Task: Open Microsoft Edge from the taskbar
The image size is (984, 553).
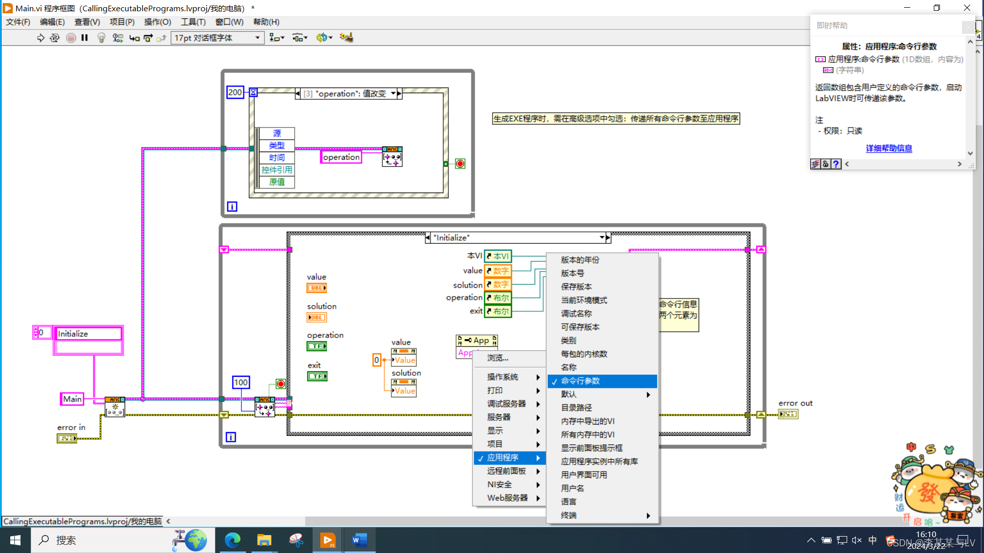Action: coord(233,540)
